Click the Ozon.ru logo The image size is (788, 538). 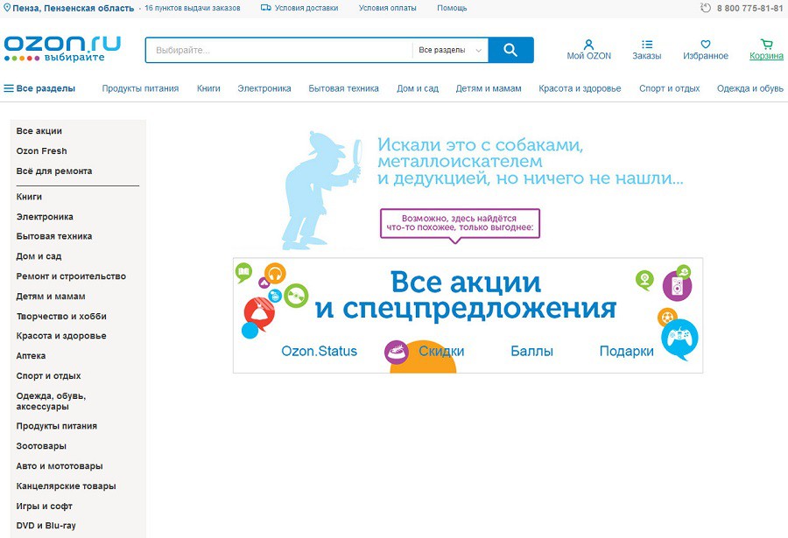pyautogui.click(x=62, y=48)
